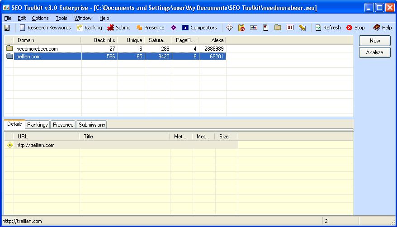Image resolution: width=397 pixels, height=227 pixels.
Task: Open the Competitors tool
Action: (x=199, y=28)
